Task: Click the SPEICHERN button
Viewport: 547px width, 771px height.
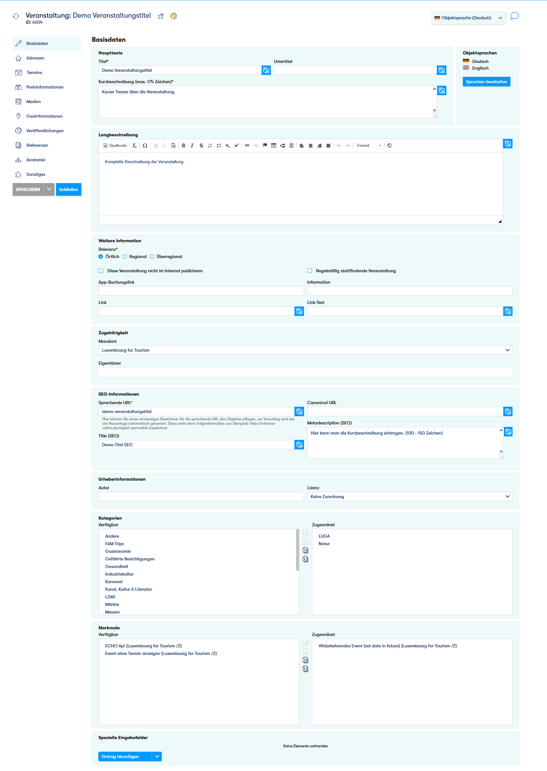Action: point(28,189)
